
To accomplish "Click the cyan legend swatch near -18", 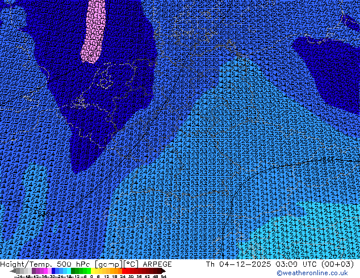I will tap(69, 271).
